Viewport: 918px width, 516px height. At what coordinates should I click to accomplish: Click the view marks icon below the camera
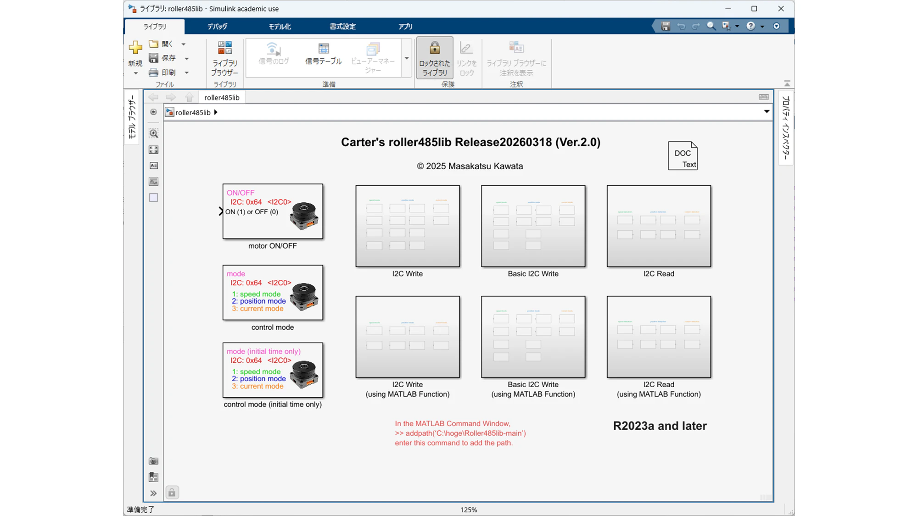tap(153, 477)
